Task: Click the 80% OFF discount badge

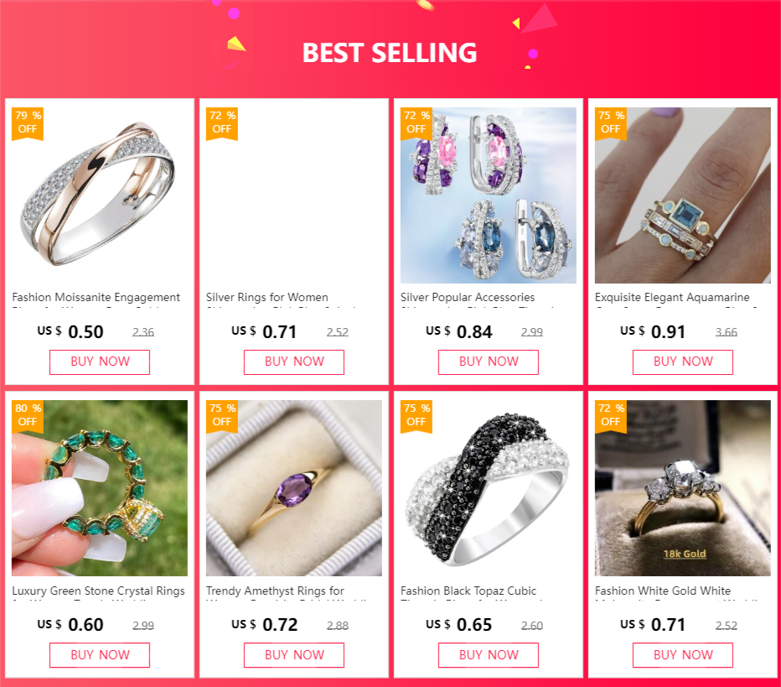Action: point(28,416)
